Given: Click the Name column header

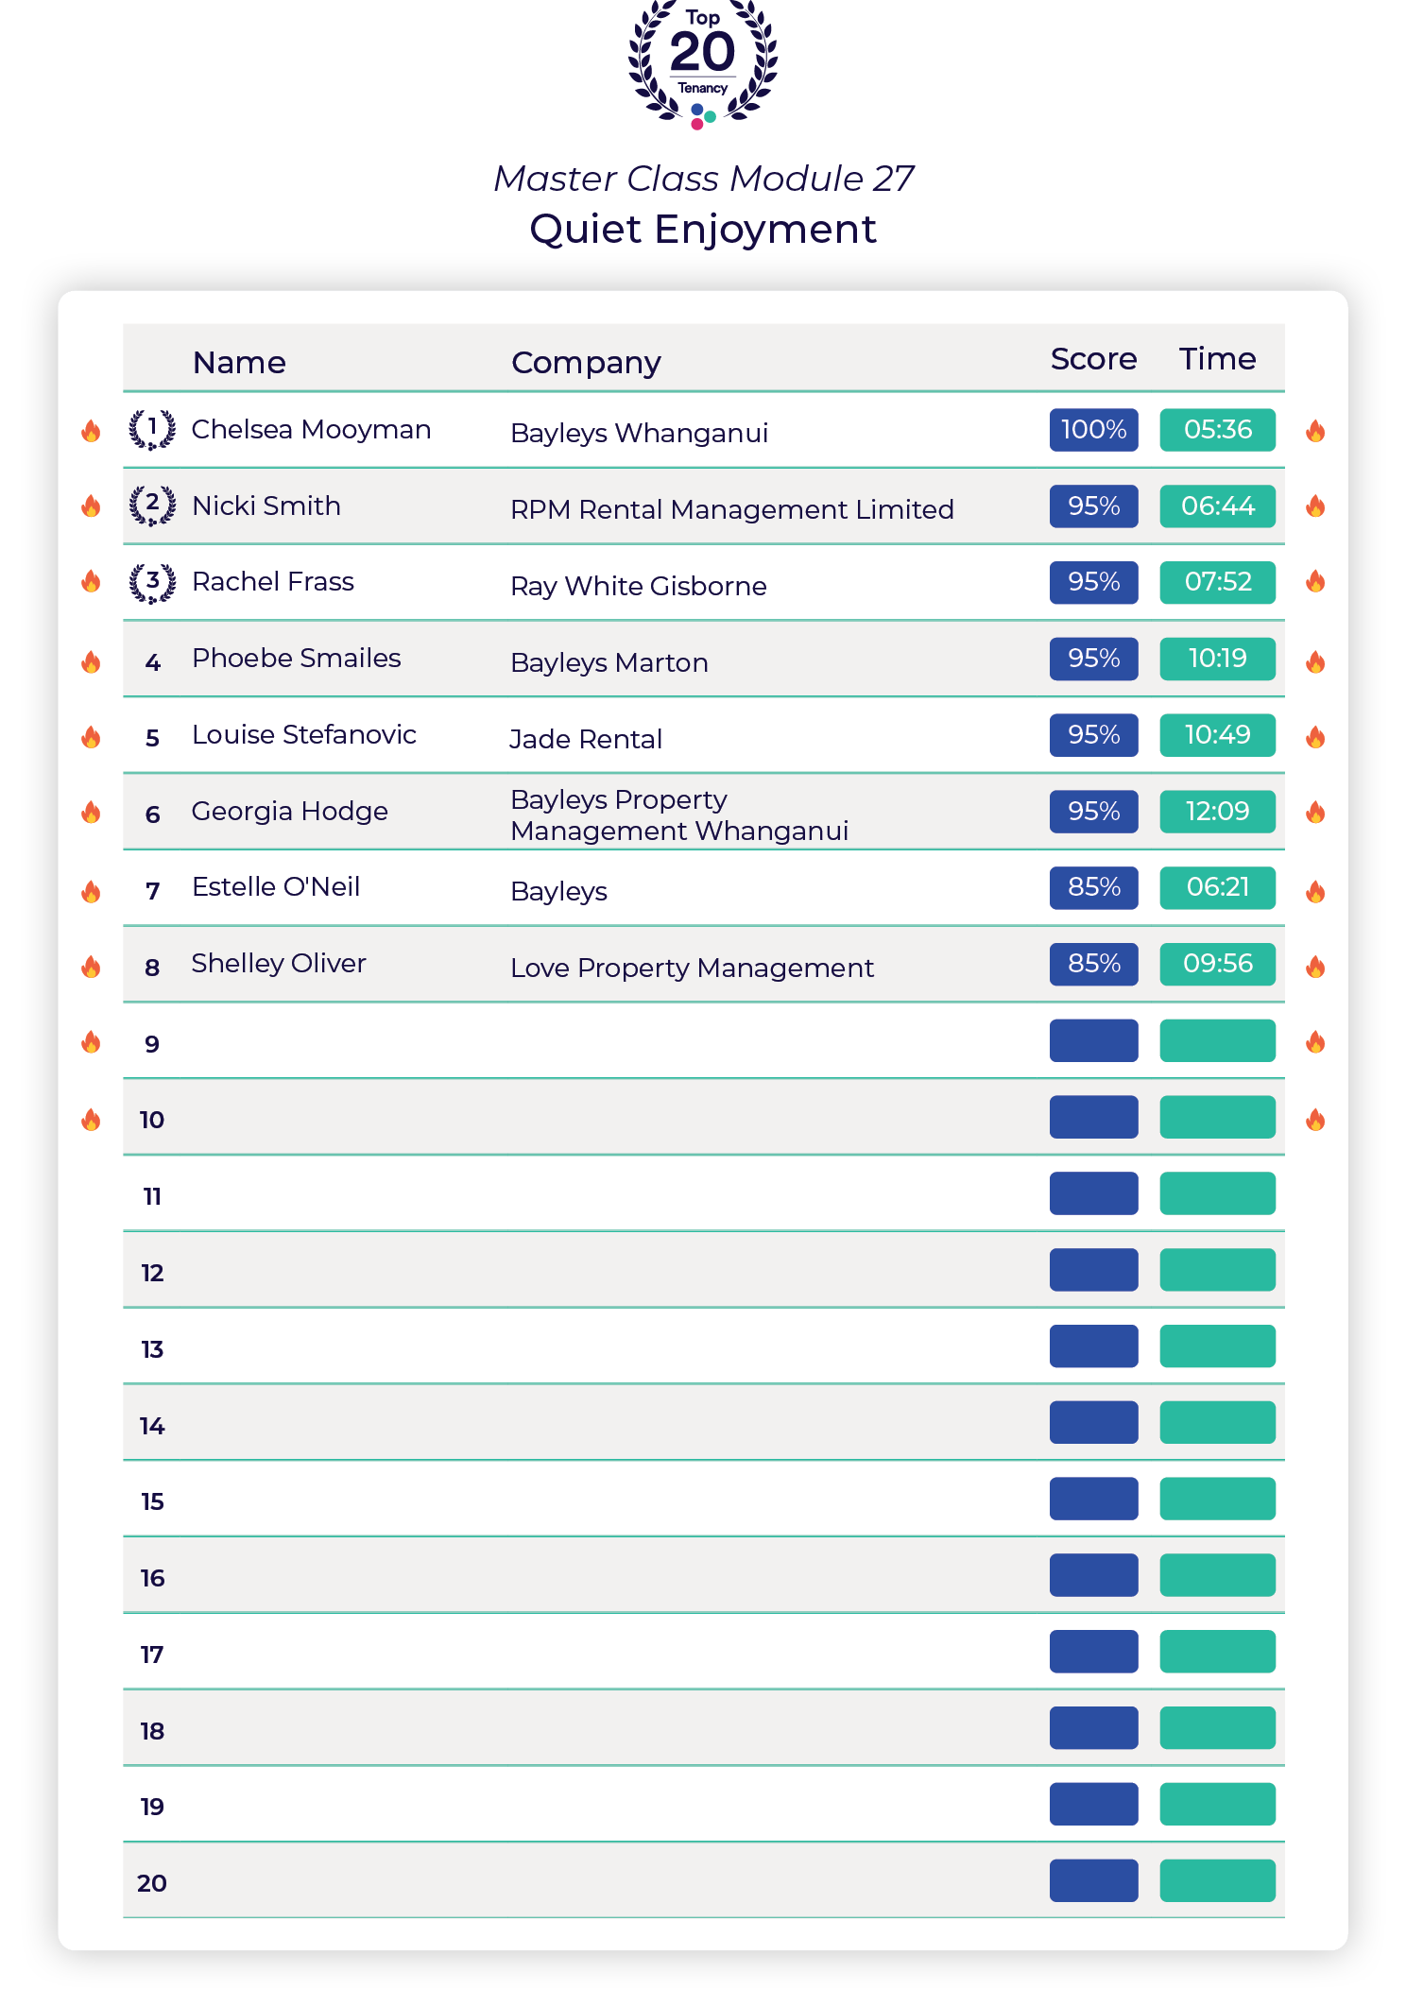Looking at the screenshot, I should (x=239, y=362).
